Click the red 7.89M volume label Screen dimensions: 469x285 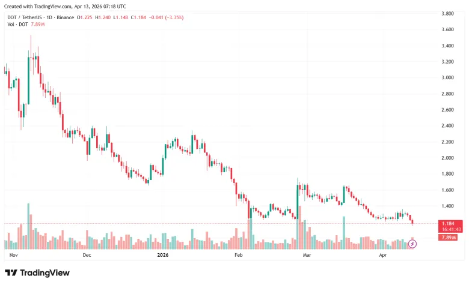point(448,238)
